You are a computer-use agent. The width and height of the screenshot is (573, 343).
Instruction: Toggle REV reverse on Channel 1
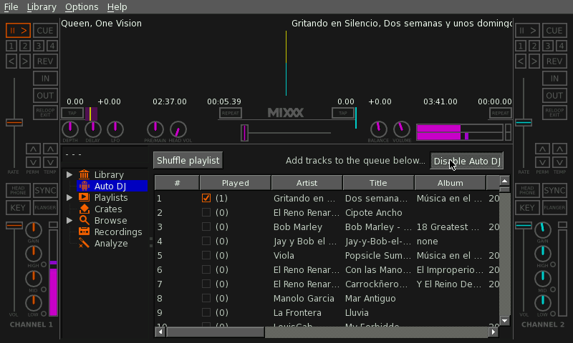click(x=45, y=61)
